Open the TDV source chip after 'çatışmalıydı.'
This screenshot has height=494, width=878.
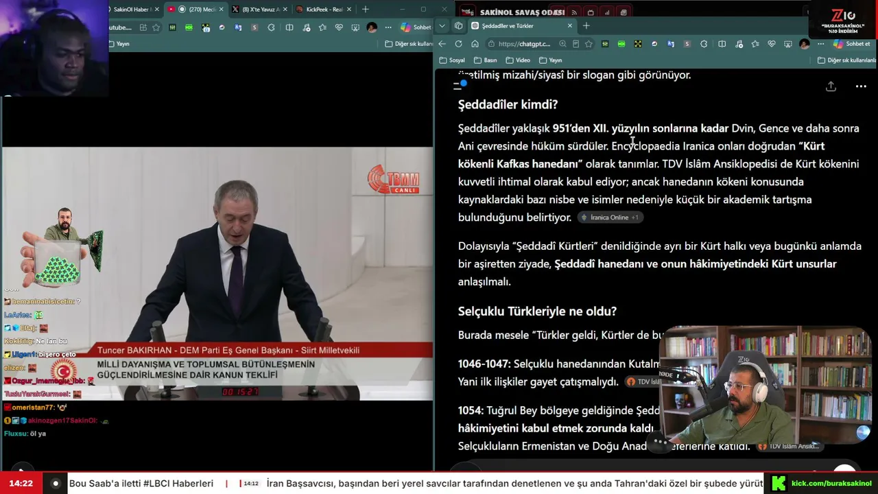point(643,382)
